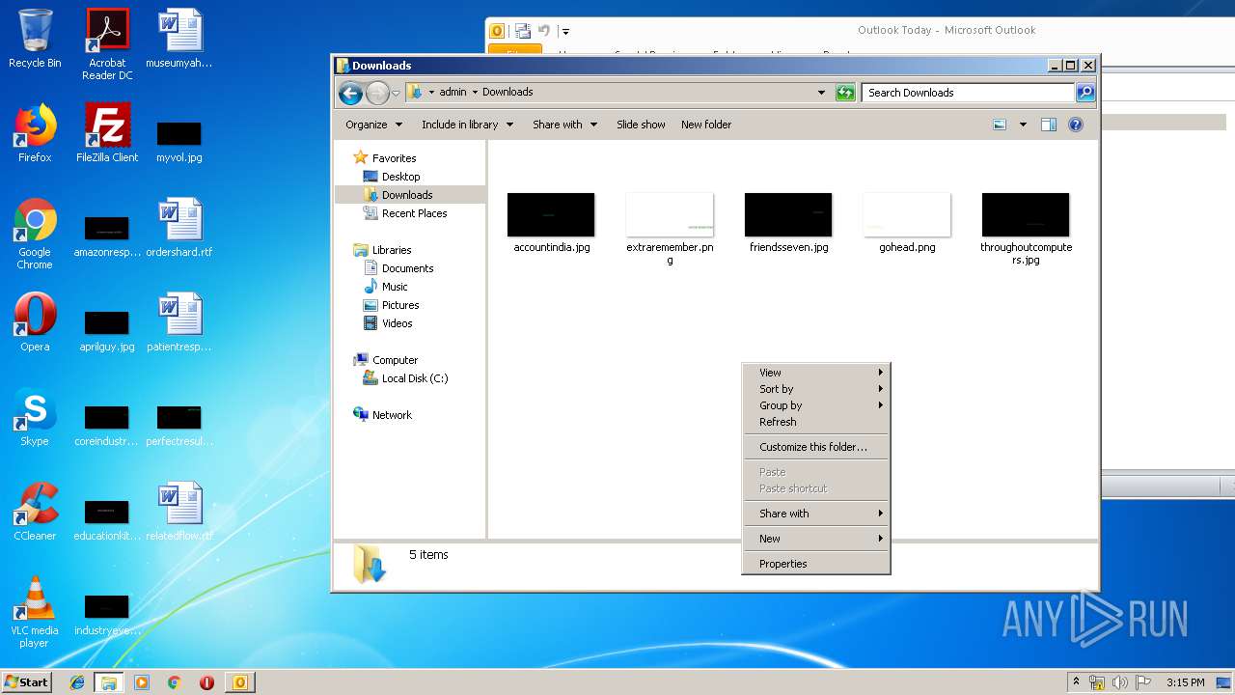Open Windows Media Player taskbar icon
Image resolution: width=1235 pixels, height=695 pixels.
[142, 682]
